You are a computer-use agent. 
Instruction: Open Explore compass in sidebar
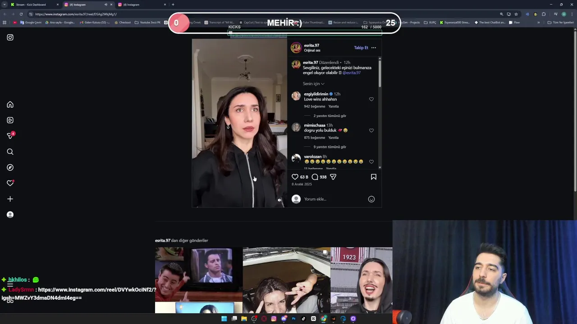coord(10,167)
